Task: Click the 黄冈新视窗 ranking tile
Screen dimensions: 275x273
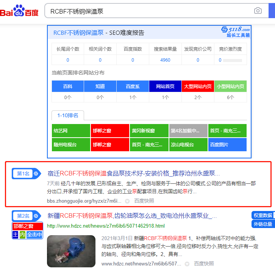Action: 149,130
